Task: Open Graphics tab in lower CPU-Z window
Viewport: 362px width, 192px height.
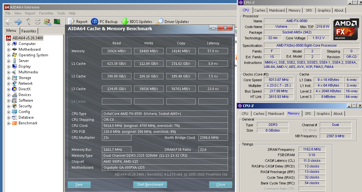Action: pyautogui.click(x=323, y=114)
